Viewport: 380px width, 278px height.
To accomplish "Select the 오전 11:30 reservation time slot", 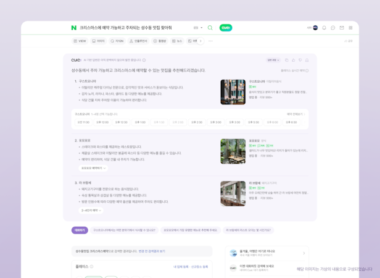I will coord(83,122).
